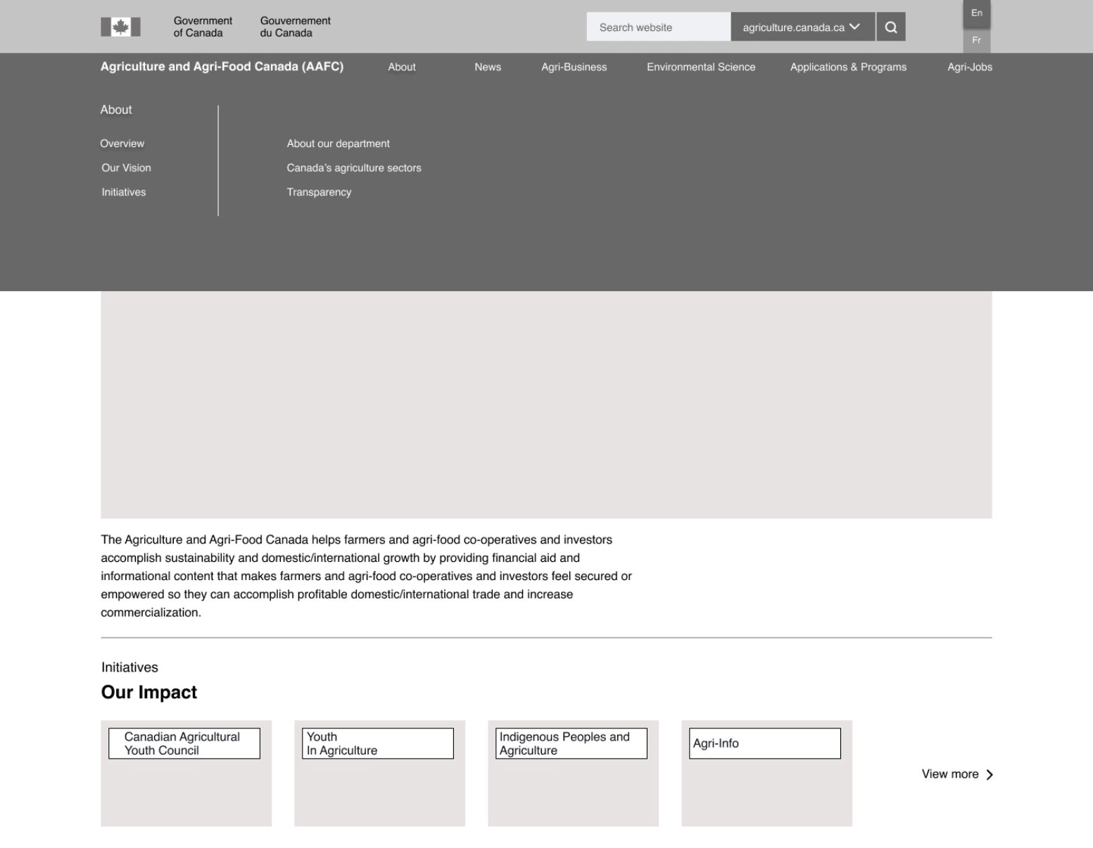This screenshot has height=848, width=1093.
Task: Click Government of Canada text
Action: point(203,27)
